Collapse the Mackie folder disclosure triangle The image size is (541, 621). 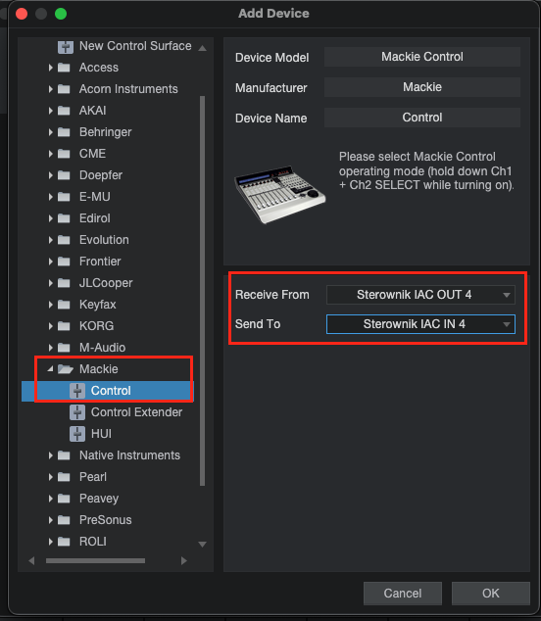pyautogui.click(x=50, y=368)
